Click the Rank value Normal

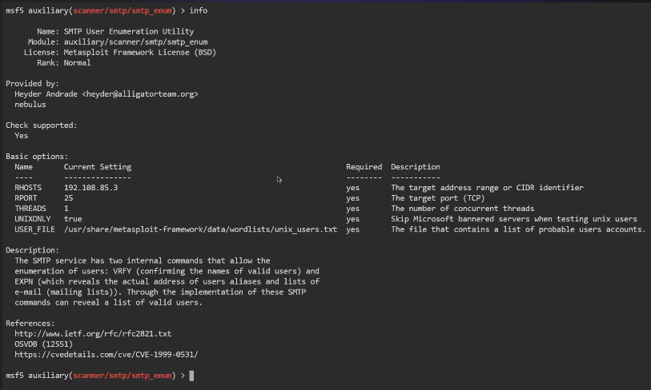click(x=77, y=63)
